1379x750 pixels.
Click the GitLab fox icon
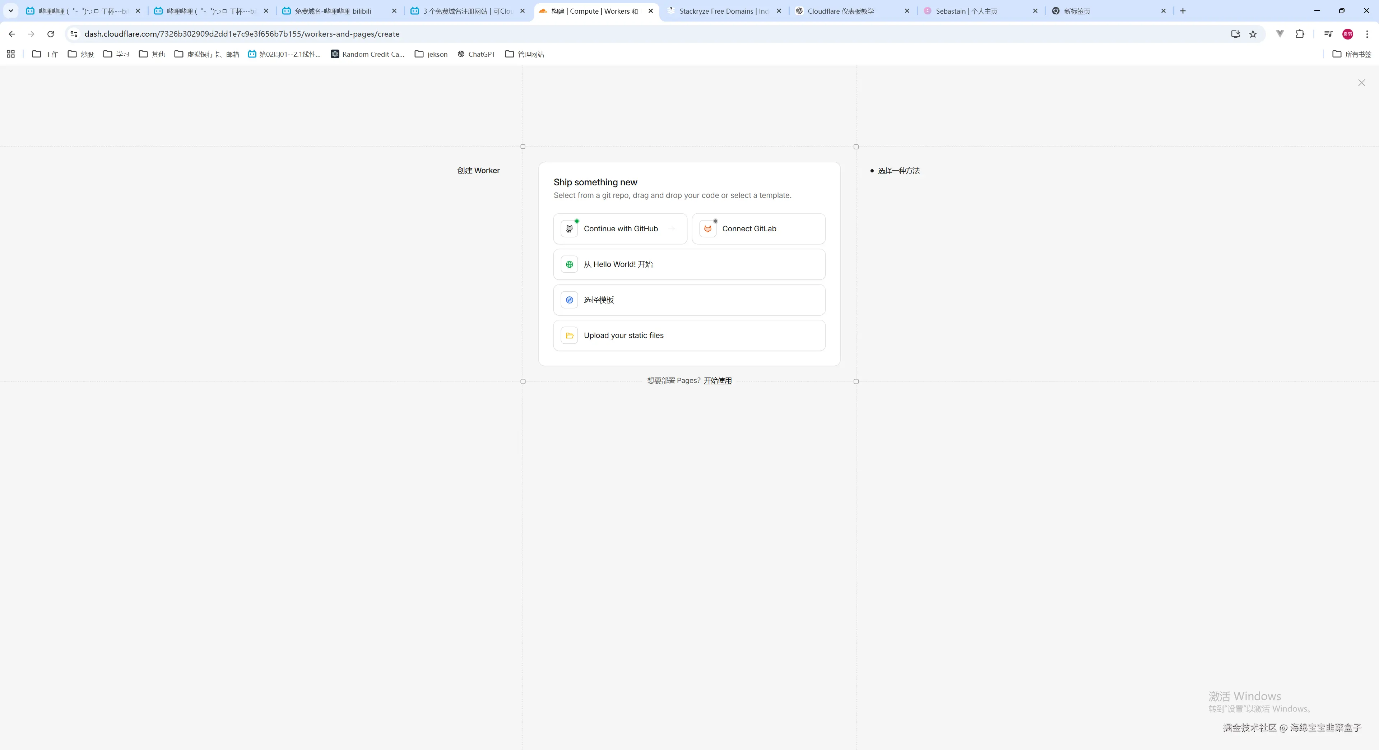click(x=707, y=228)
